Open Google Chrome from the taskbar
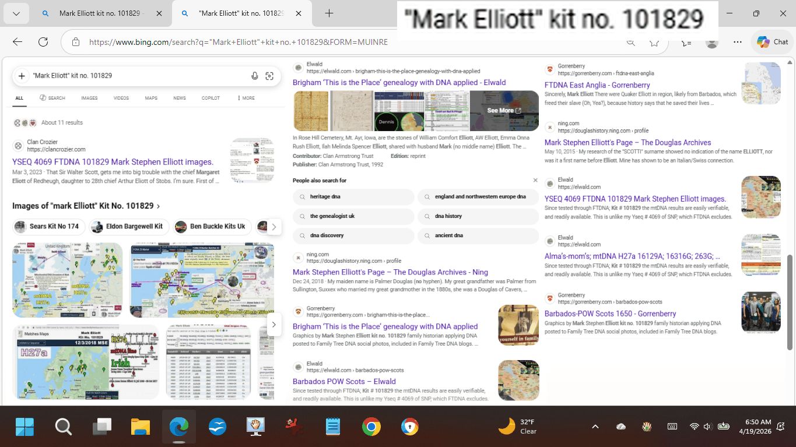 371,427
